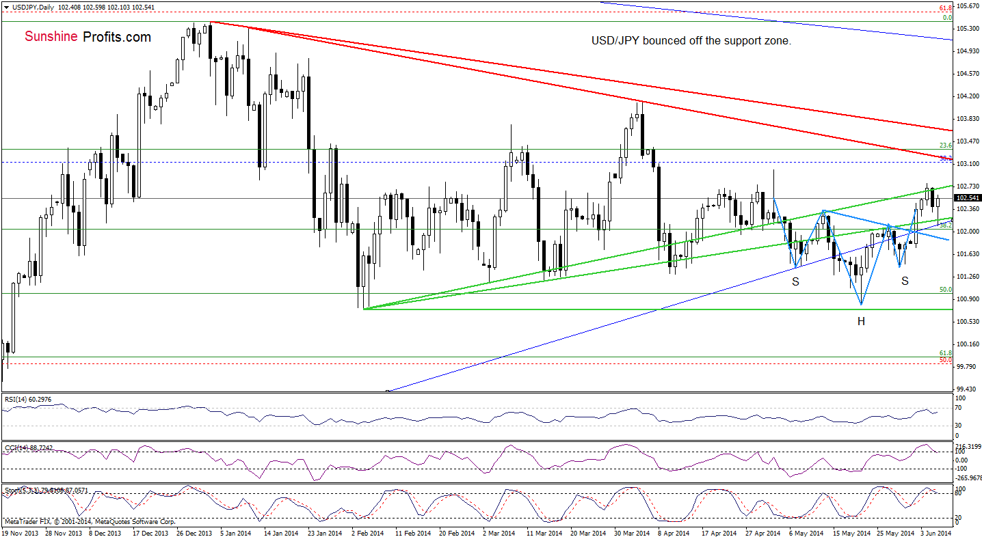982x539 pixels.
Task: Click the 104.570 price axis label
Action: [968, 74]
